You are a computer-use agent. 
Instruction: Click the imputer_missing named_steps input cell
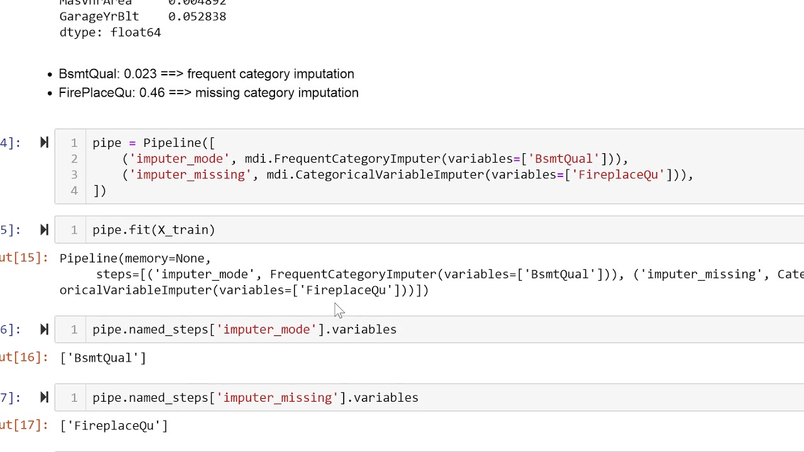click(429, 397)
